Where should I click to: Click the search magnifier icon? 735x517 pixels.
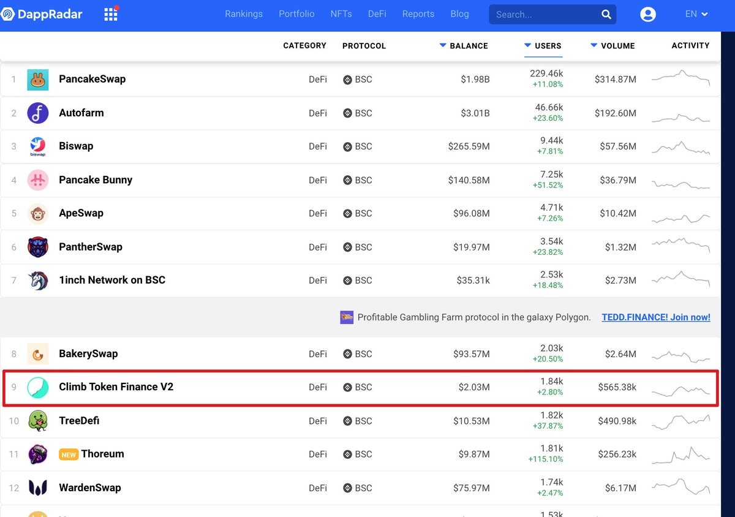[x=606, y=15]
